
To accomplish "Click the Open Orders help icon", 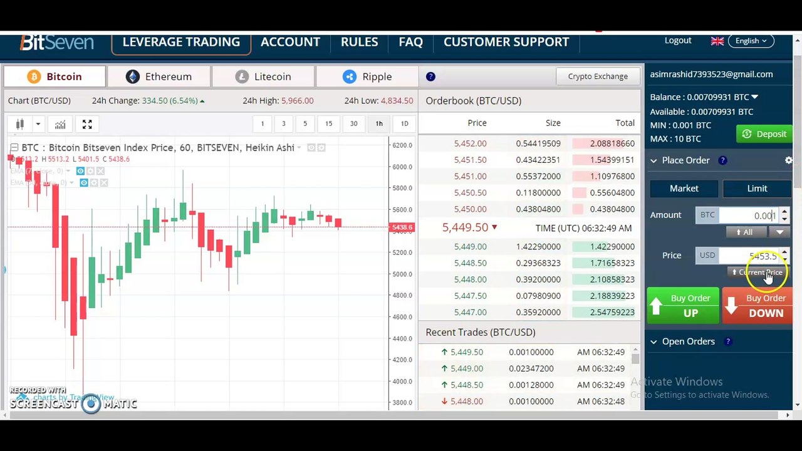I will click(727, 341).
